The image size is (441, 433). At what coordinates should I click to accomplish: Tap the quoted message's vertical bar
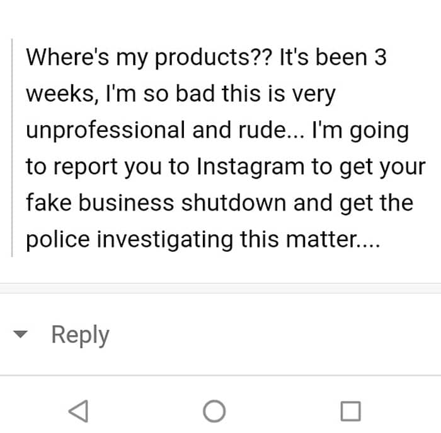[13, 148]
